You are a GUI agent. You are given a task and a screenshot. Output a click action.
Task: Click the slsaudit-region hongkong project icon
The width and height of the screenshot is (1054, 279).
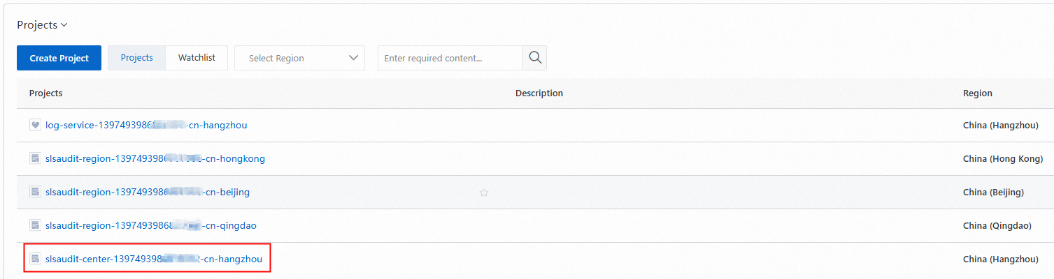click(x=35, y=158)
